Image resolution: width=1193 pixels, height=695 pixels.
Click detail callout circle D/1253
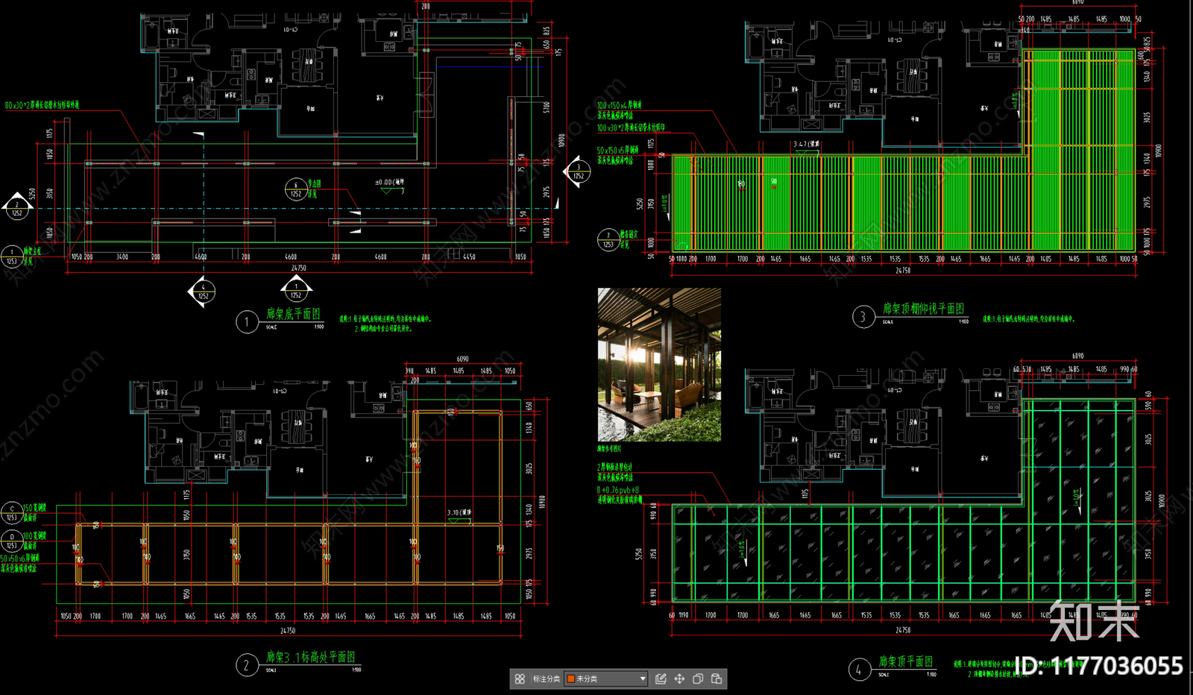11,541
